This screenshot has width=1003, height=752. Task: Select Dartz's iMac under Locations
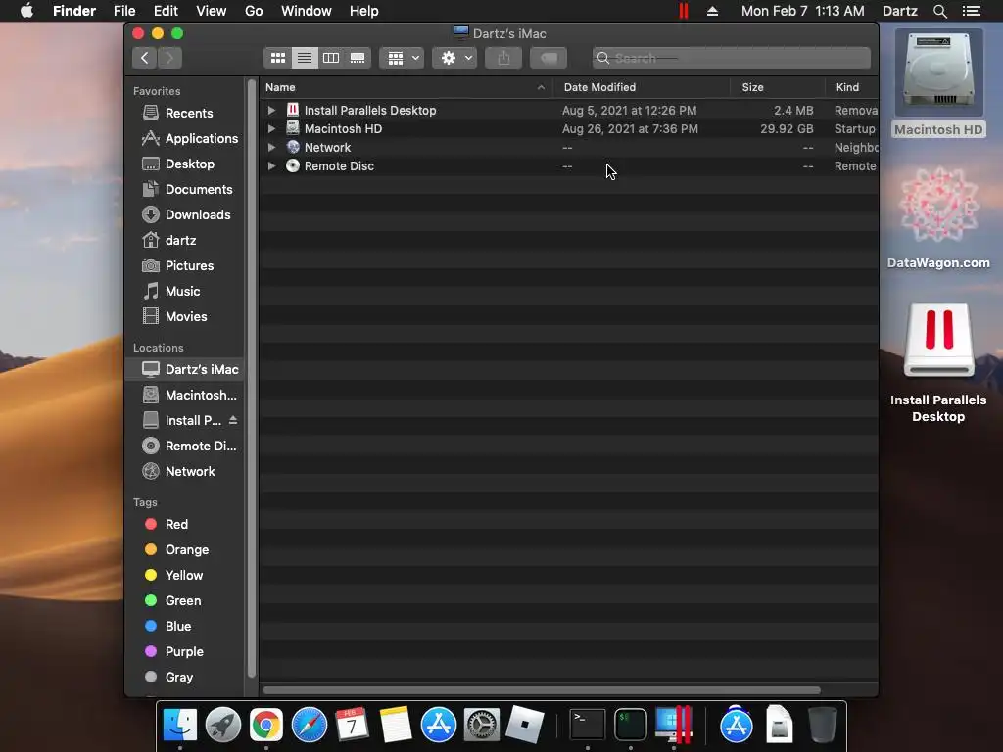pos(184,369)
